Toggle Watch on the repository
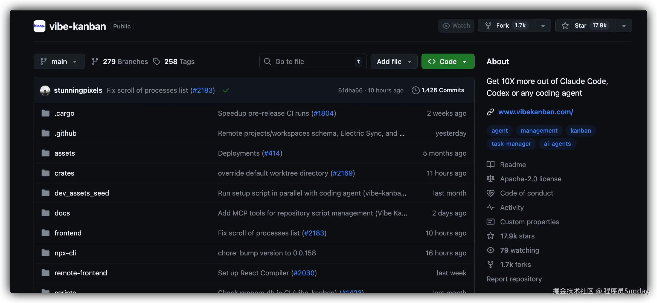 (x=456, y=26)
